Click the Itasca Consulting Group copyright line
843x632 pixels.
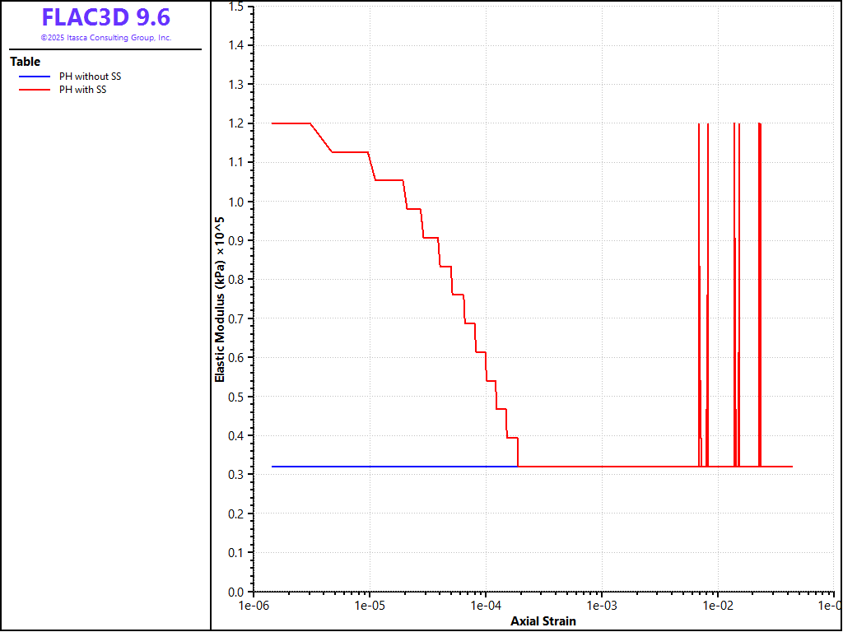106,38
